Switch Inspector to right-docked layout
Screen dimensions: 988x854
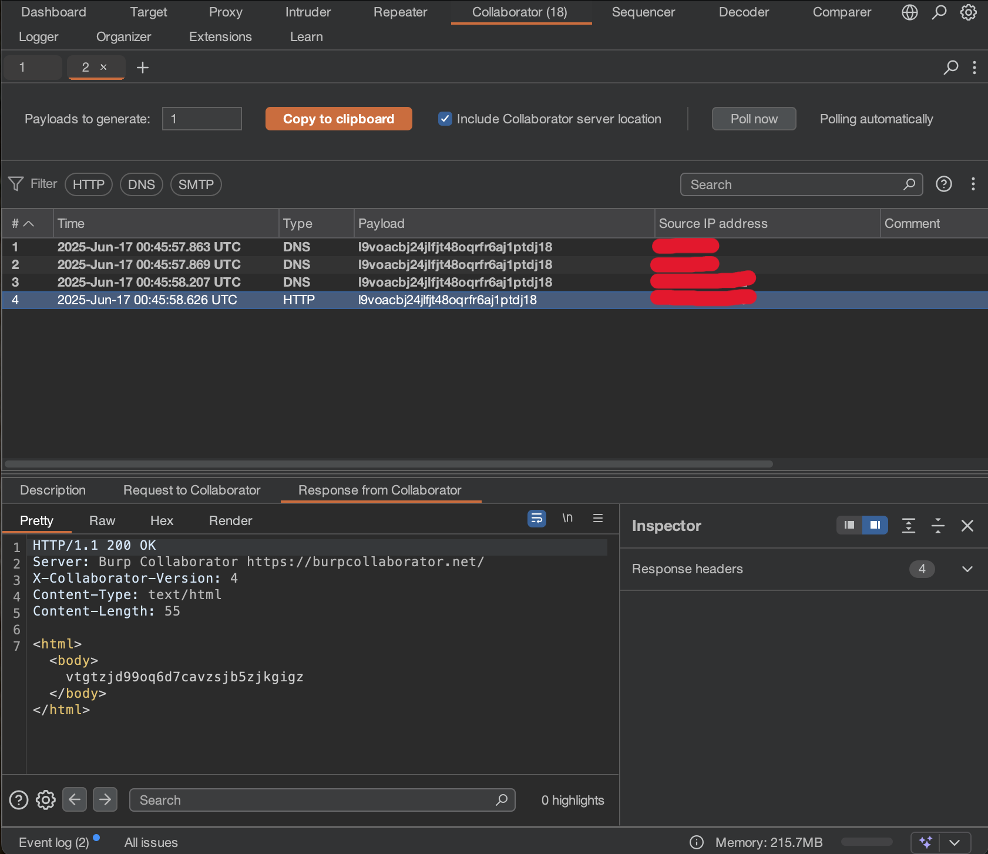tap(875, 525)
